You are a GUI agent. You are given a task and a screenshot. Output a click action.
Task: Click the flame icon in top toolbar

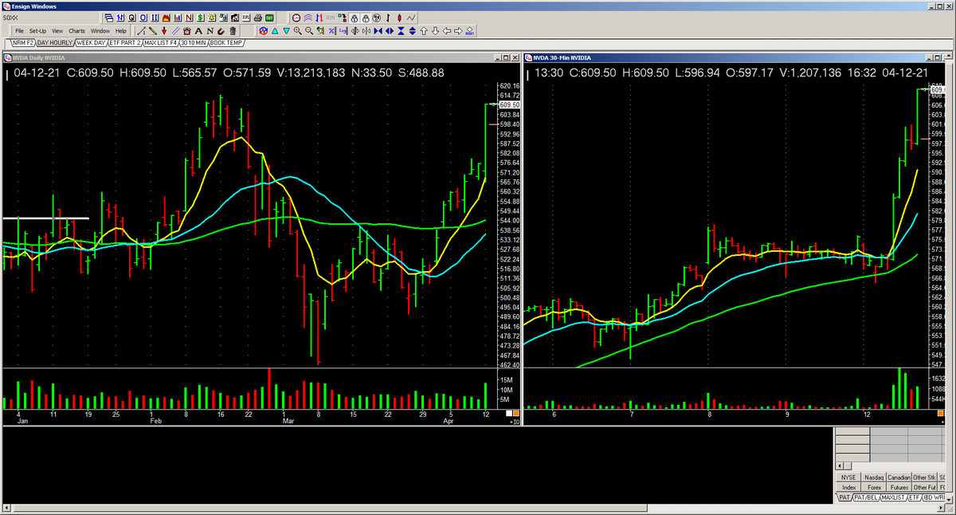166,18
